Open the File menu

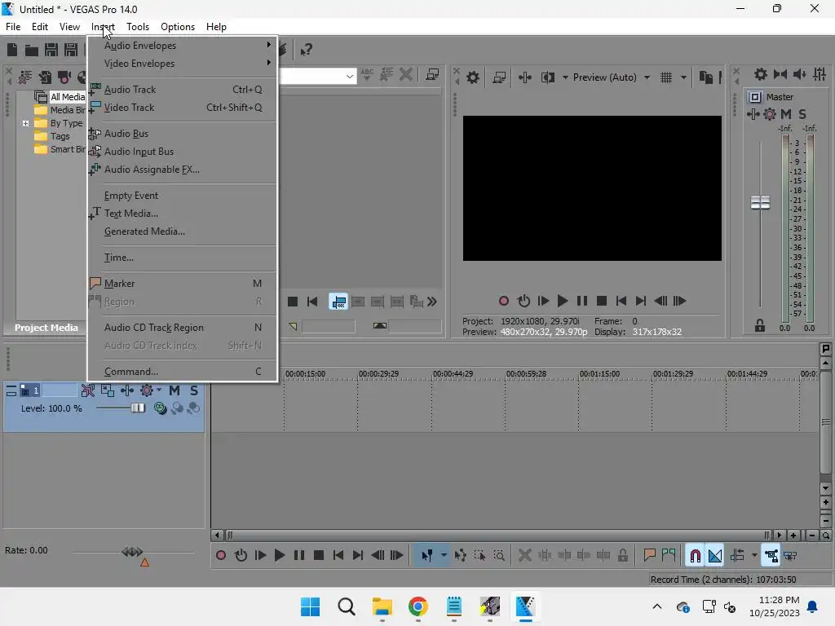pos(13,27)
